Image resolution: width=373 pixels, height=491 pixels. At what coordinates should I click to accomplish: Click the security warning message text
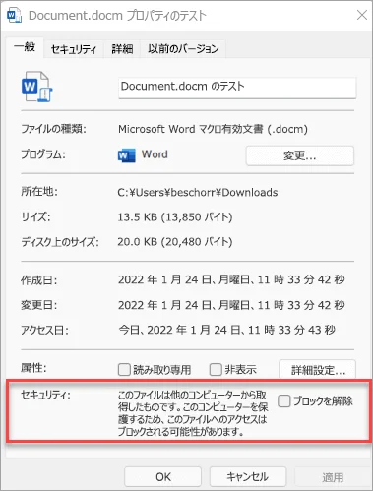click(x=193, y=413)
